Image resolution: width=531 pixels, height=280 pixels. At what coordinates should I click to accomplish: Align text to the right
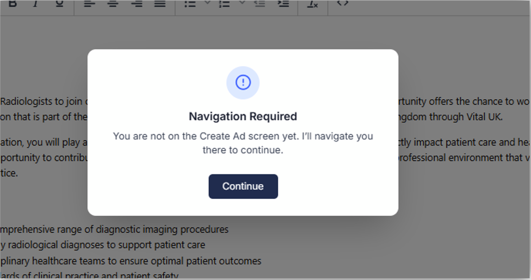[x=137, y=4]
